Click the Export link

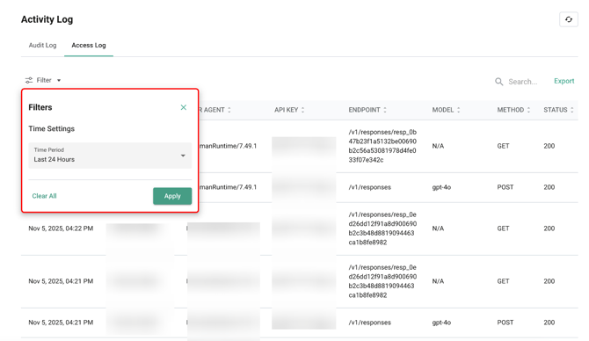[564, 81]
